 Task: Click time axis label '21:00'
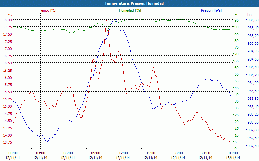[x=206, y=153]
